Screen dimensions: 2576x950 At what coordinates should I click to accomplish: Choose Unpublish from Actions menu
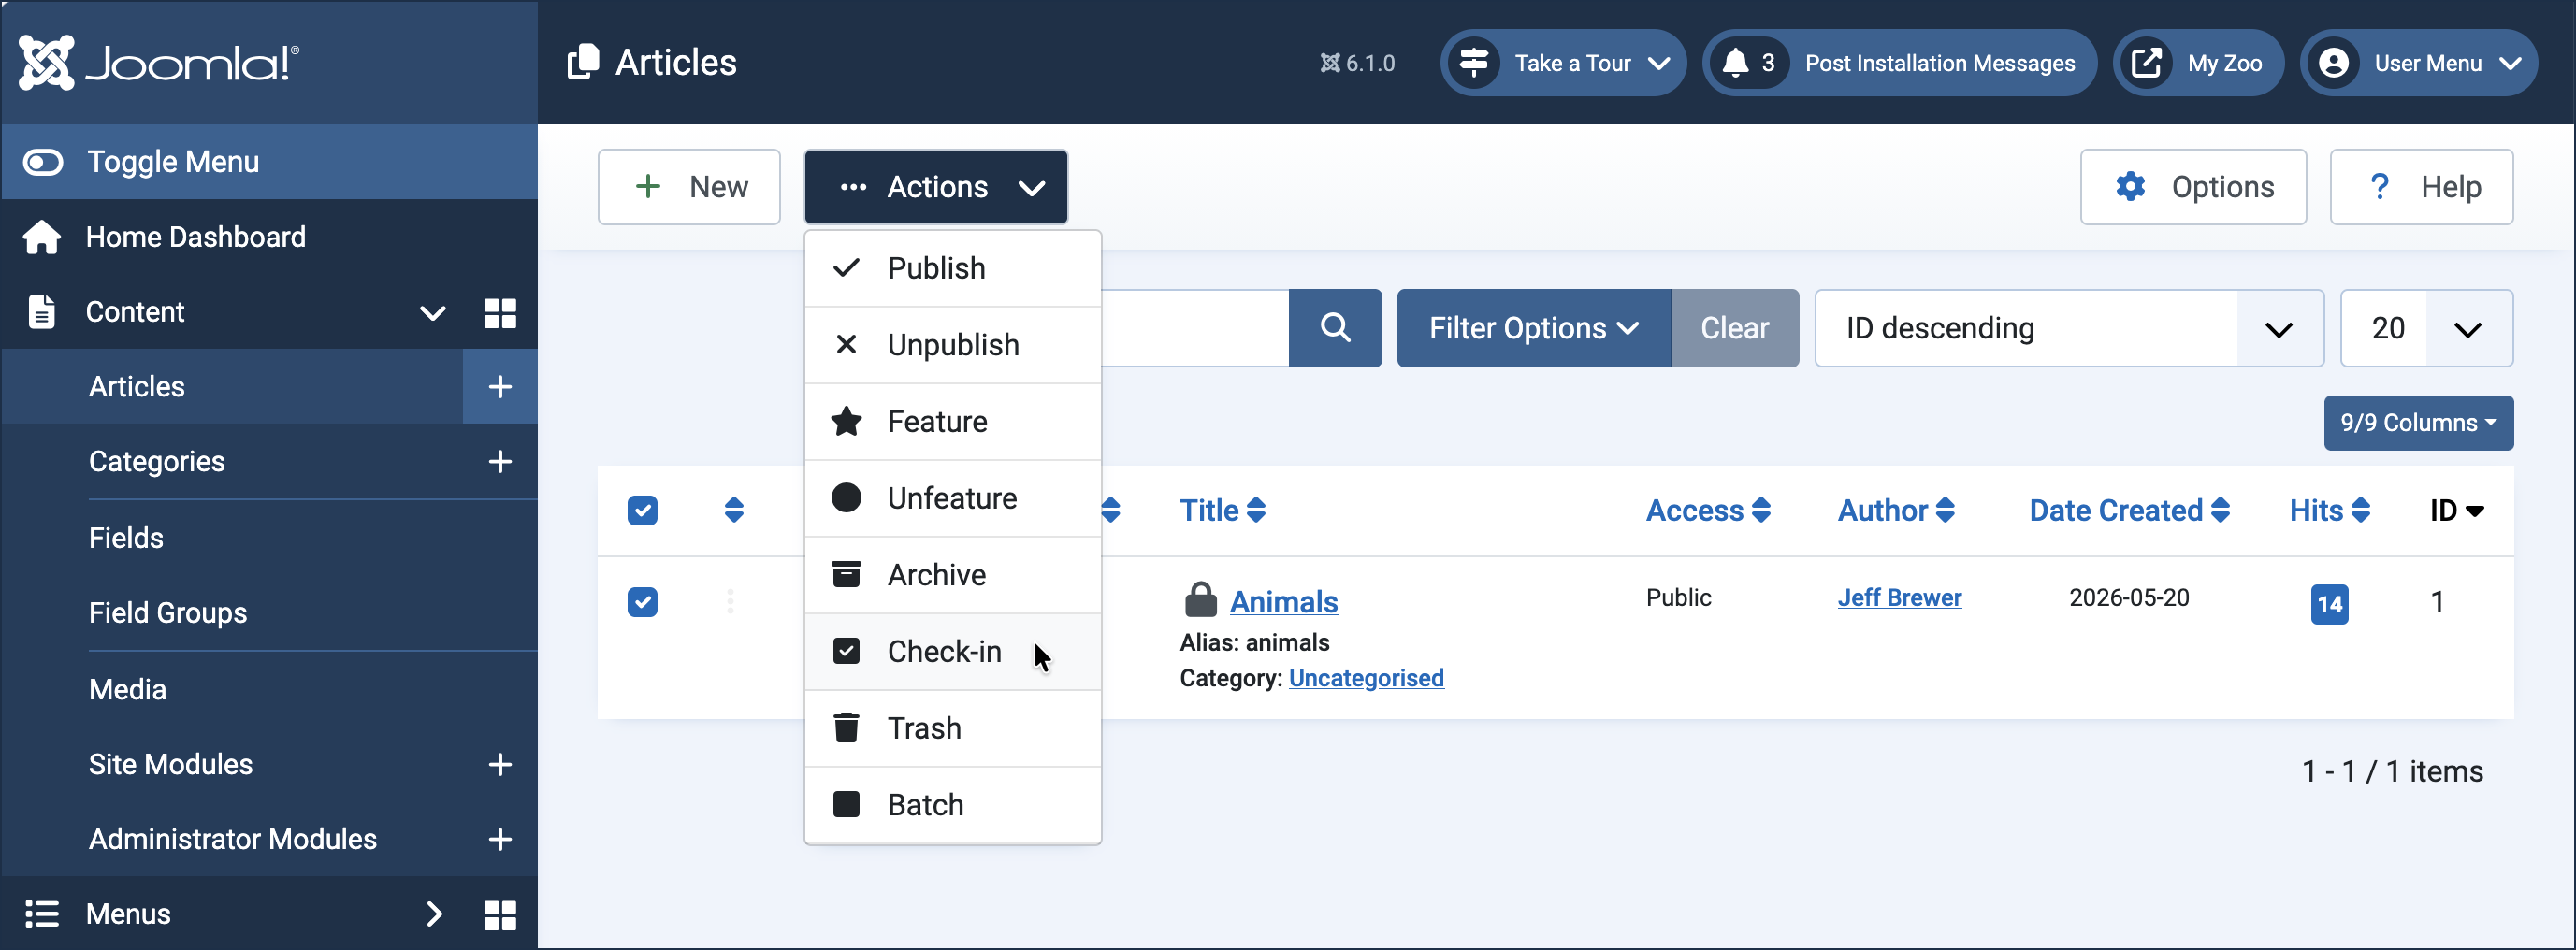point(953,345)
